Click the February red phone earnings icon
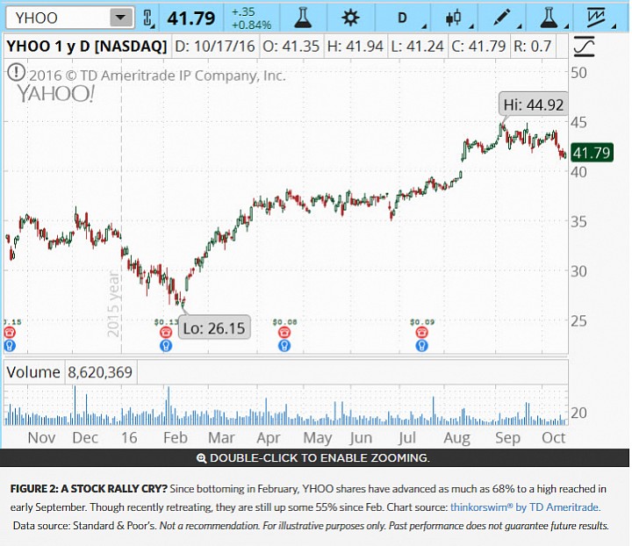The height and width of the screenshot is (546, 632). click(x=166, y=332)
